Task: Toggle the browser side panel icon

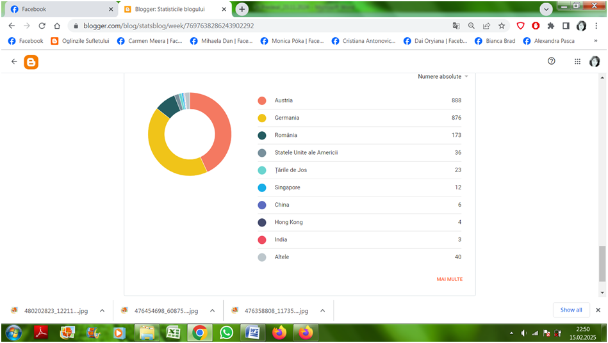Action: click(x=566, y=26)
